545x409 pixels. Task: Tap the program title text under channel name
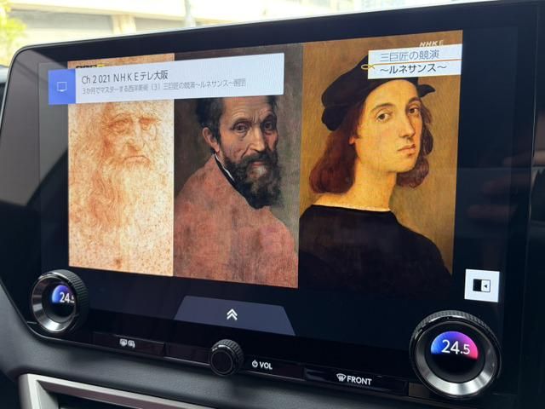(x=164, y=86)
